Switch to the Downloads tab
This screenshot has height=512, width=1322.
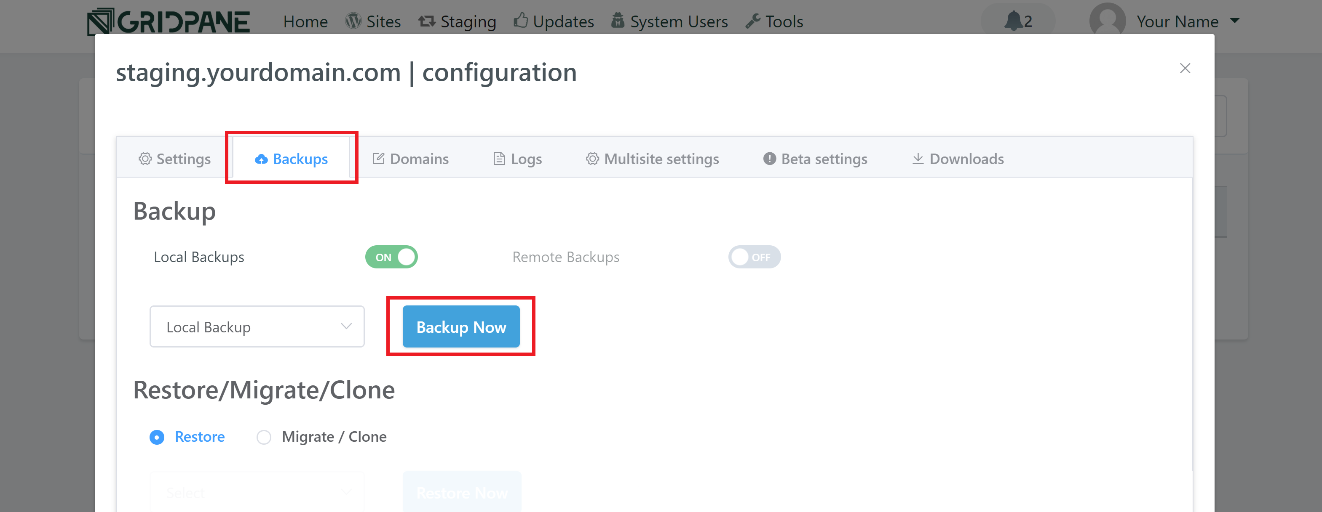click(x=958, y=159)
